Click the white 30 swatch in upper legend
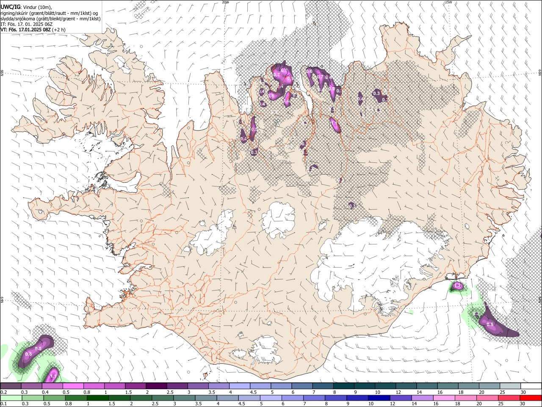This screenshot has width=542, height=407. click(x=531, y=386)
